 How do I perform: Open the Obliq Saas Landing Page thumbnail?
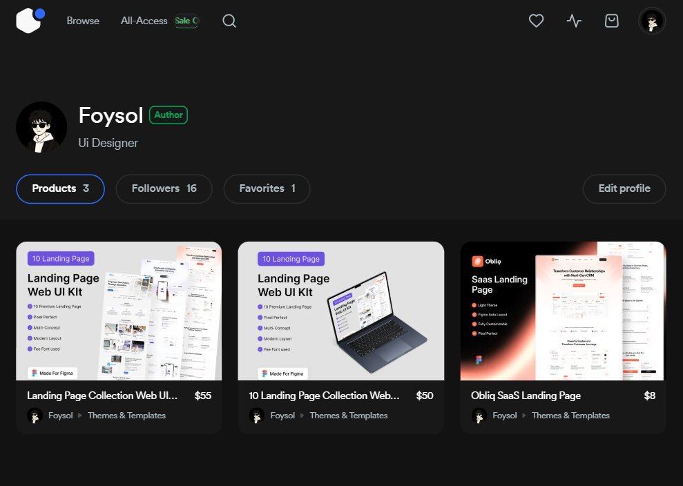[563, 311]
